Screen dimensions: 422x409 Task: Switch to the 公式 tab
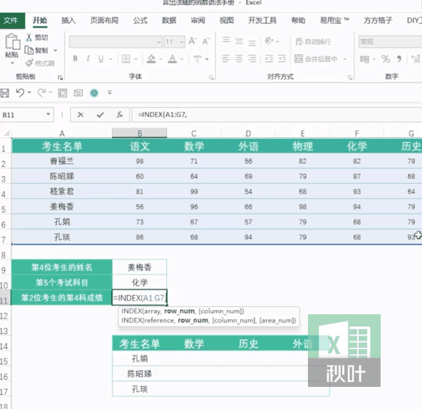pos(140,21)
